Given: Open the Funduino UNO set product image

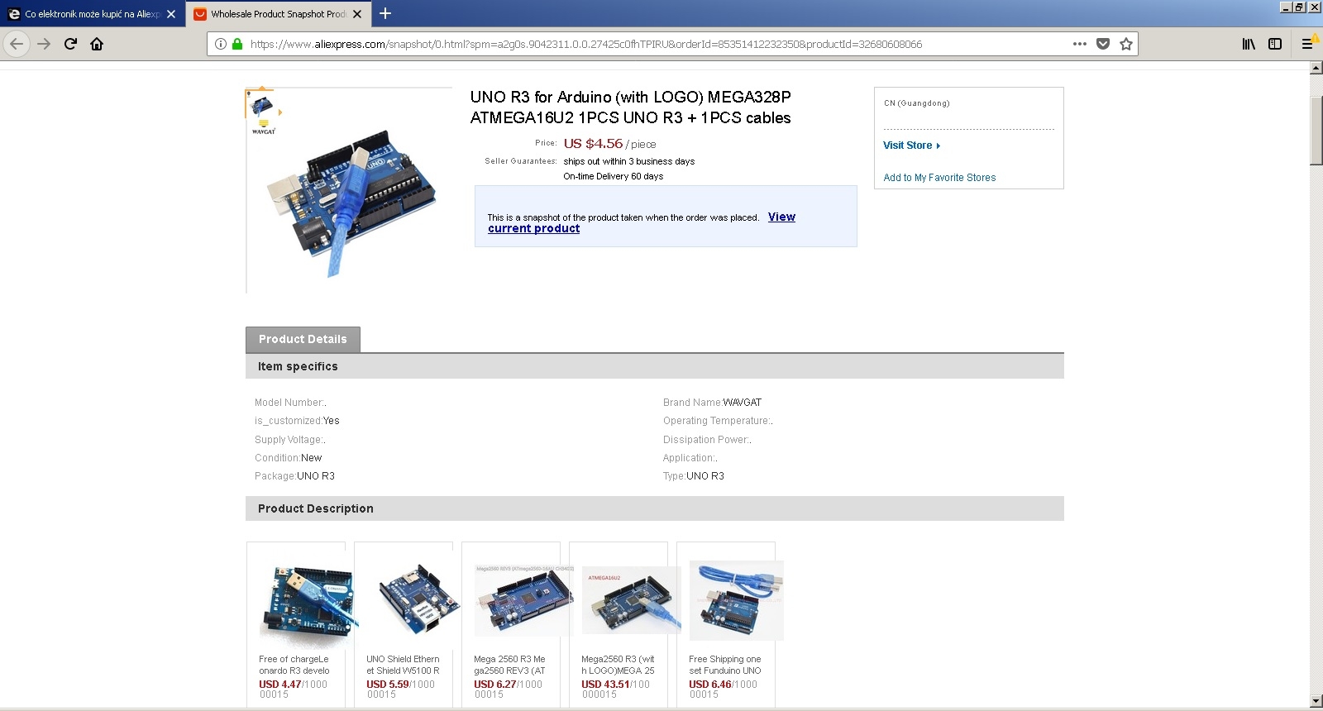Looking at the screenshot, I should [x=738, y=602].
